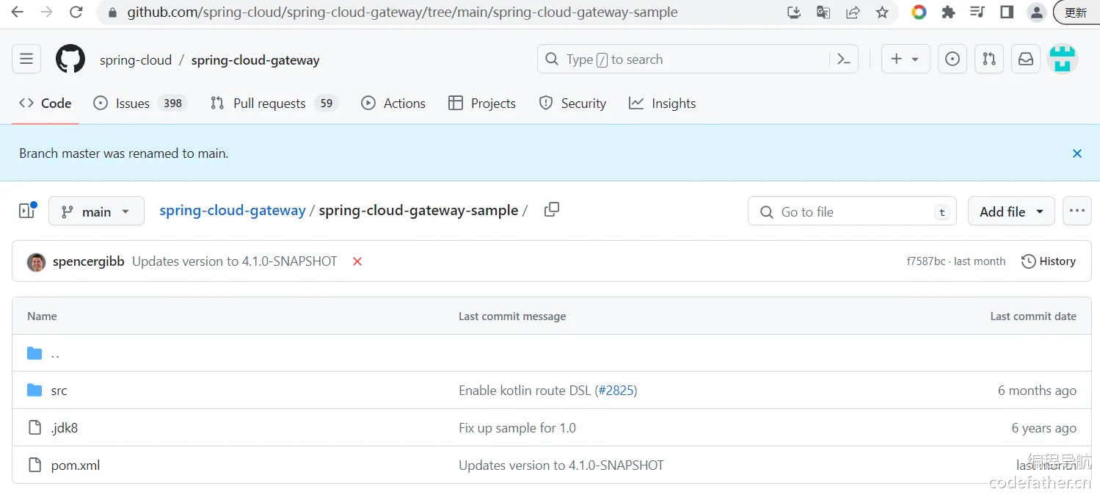Open the translate page icon
The image size is (1100, 500).
[x=823, y=12]
